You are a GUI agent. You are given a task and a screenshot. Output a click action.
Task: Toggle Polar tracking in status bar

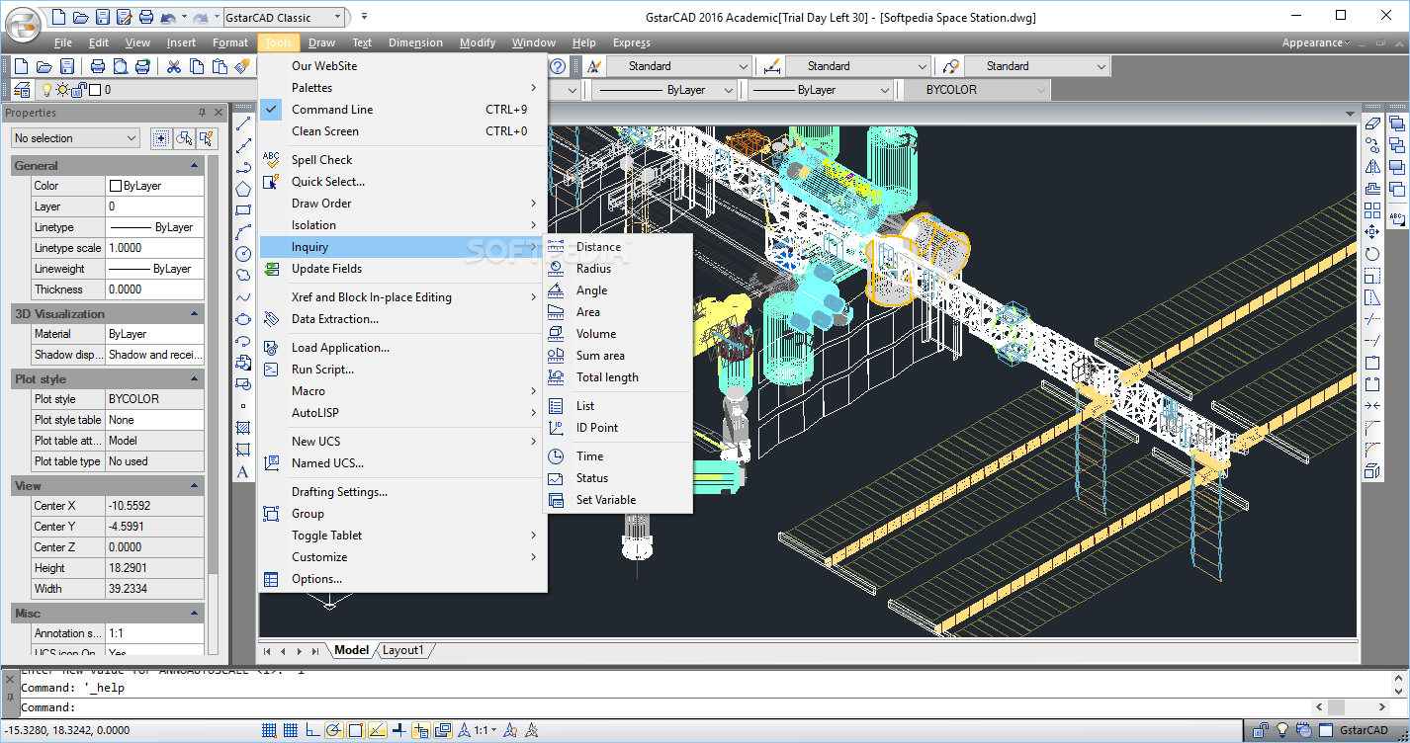point(334,731)
